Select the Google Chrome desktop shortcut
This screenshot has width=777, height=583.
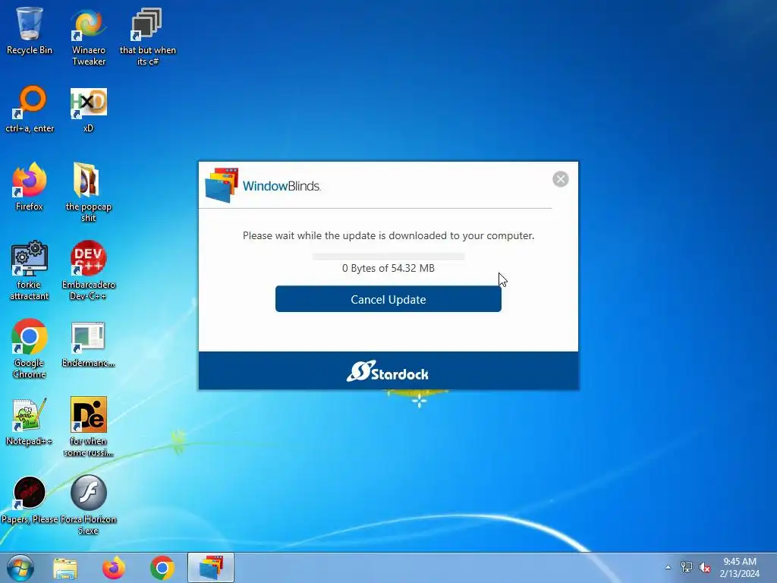pos(30,348)
